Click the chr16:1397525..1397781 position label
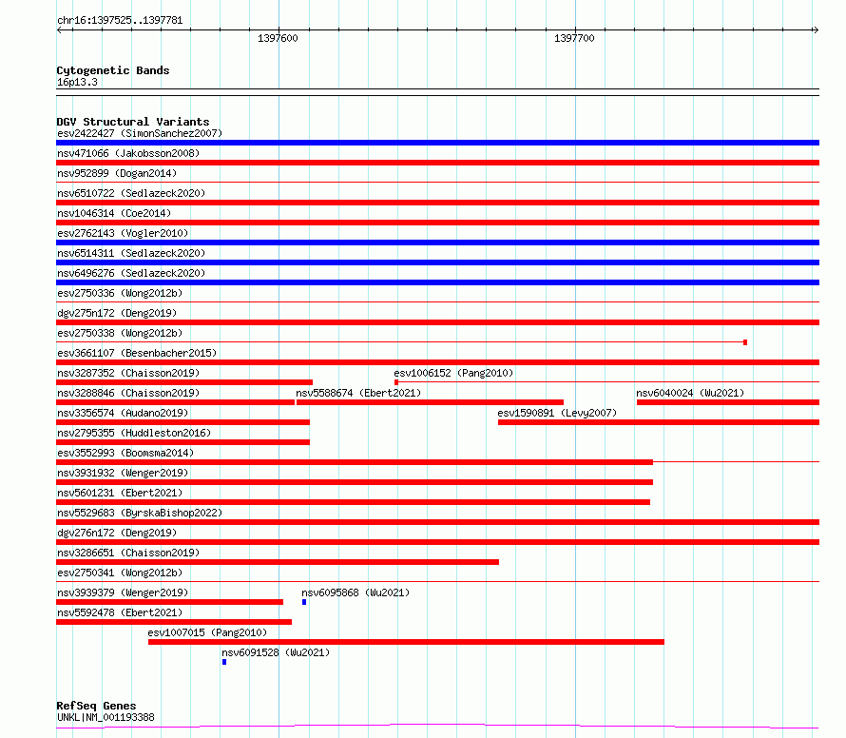Screen dimensions: 846x738 click(120, 20)
